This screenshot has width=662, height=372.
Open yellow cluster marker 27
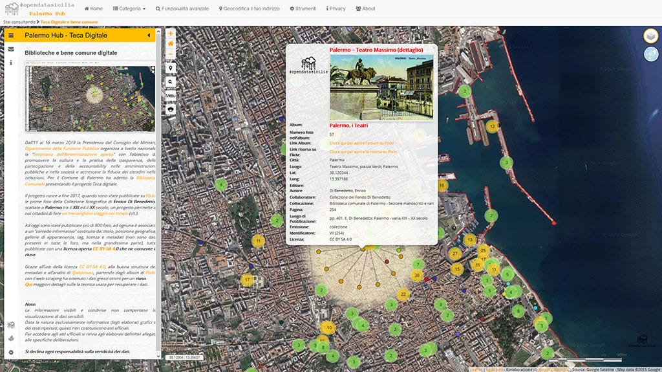pos(454,254)
